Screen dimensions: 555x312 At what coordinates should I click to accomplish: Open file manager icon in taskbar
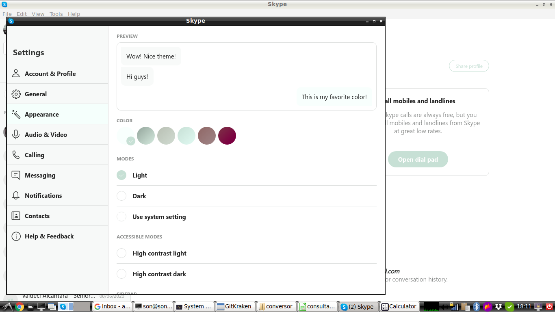30,307
